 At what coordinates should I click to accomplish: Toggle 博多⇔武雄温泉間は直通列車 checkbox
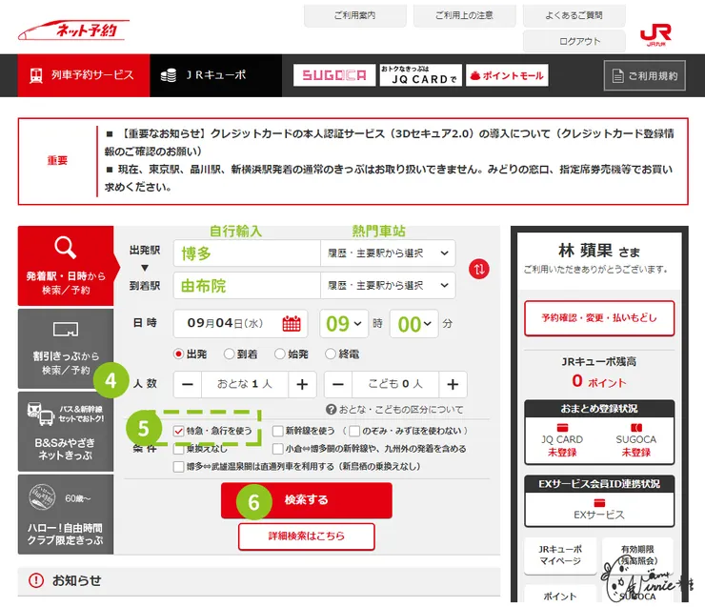click(x=178, y=466)
